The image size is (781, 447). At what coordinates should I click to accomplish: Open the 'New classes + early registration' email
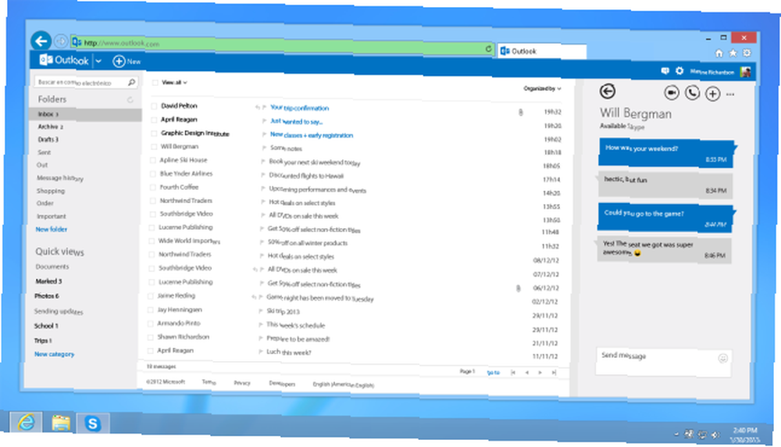312,135
